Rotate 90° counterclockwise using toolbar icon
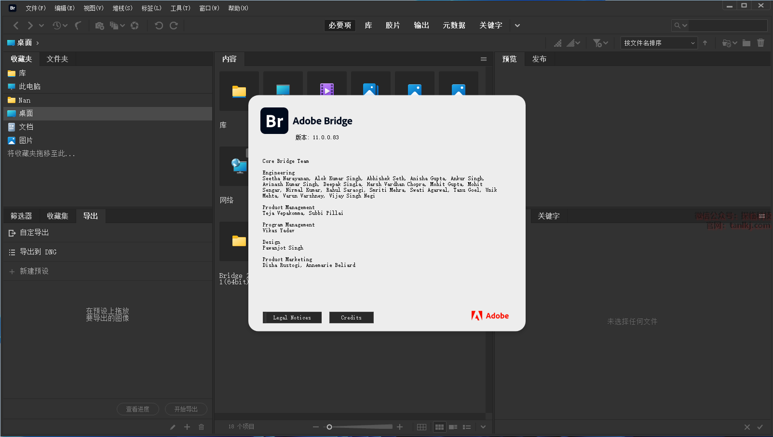 (x=159, y=26)
